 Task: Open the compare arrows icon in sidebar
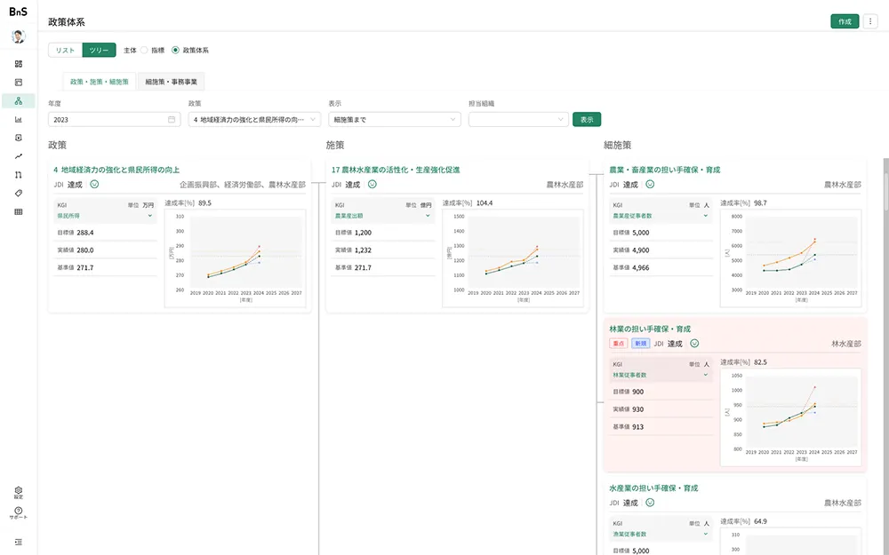click(18, 175)
